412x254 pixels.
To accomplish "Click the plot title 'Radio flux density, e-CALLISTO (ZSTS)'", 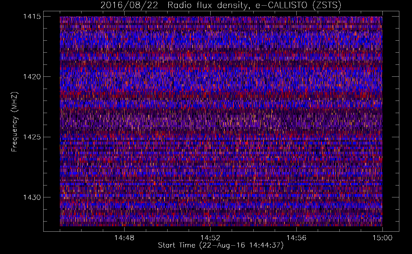I will tap(254, 5).
